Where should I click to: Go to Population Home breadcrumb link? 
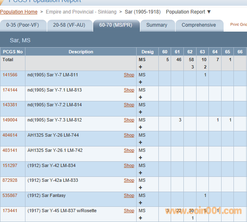18,12
